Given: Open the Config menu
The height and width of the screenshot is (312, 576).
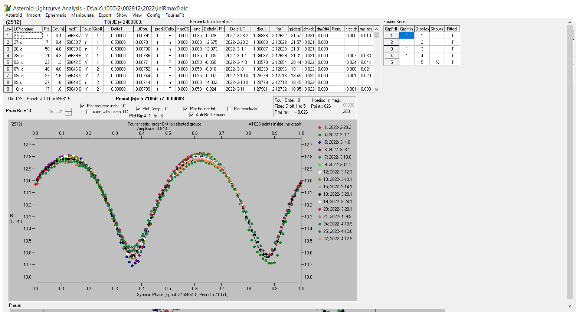Looking at the screenshot, I should click(153, 15).
